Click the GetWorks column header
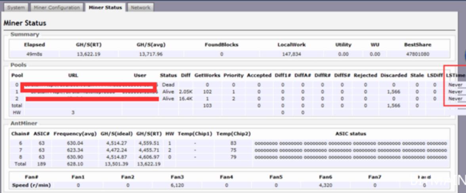Screen dimensions: 466x193 pyautogui.click(x=207, y=75)
